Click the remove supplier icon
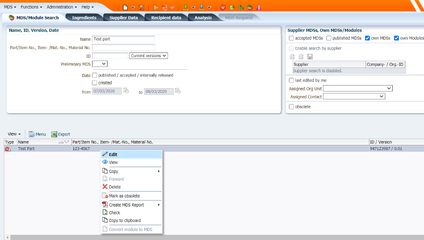Screen dimensions: 424x240 (301, 56)
